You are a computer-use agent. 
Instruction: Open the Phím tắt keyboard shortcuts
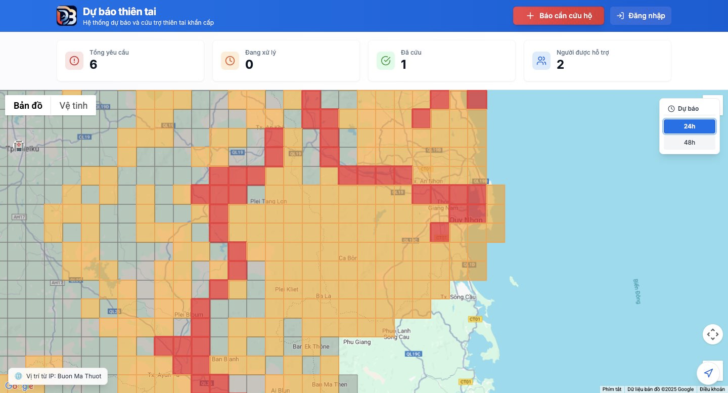point(612,389)
